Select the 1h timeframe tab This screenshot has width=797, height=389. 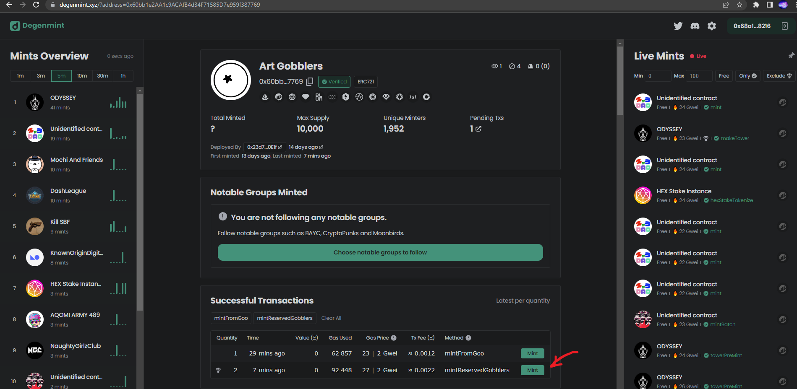(123, 76)
